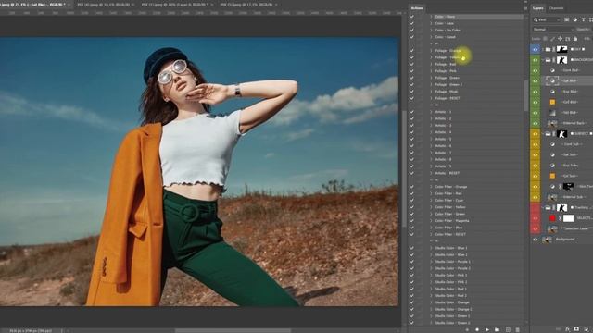Collapse the BACKGROUND layer group
Viewport: 593px width, 333px height.
pyautogui.click(x=543, y=60)
